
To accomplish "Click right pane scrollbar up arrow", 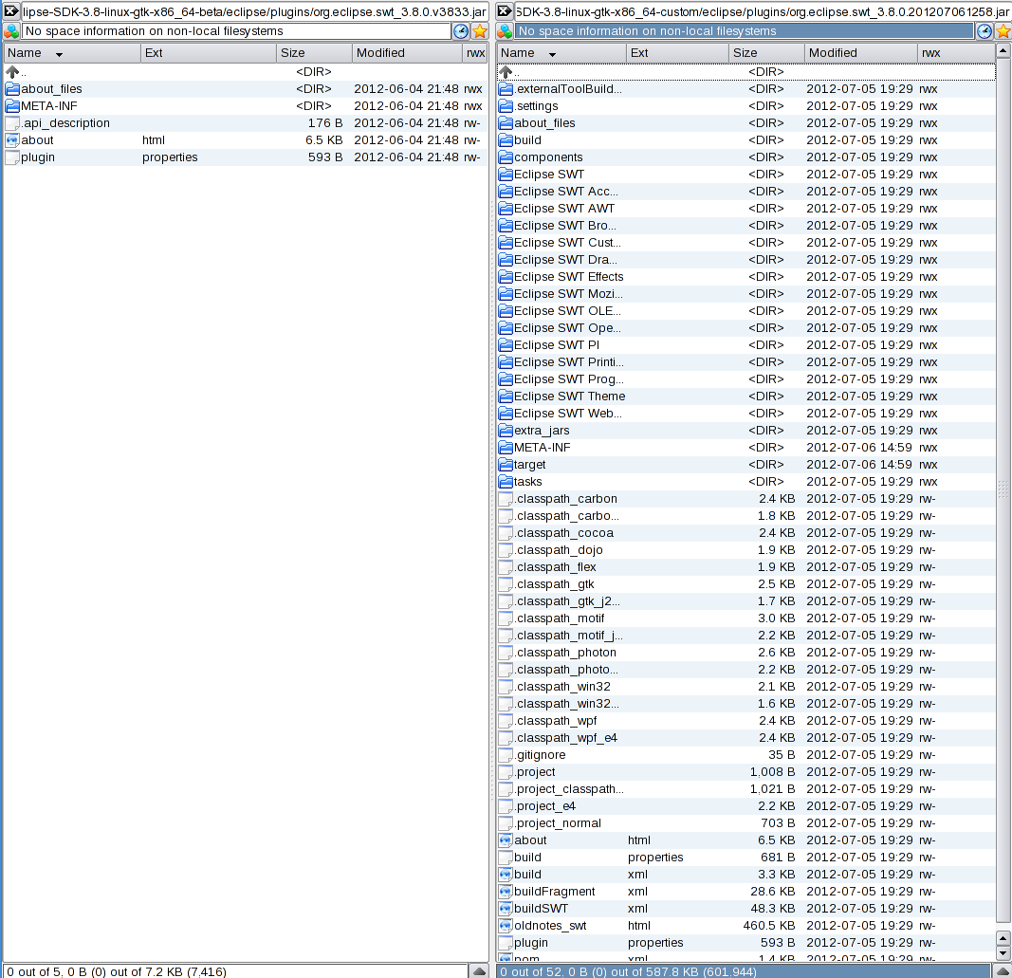I will 1003,50.
